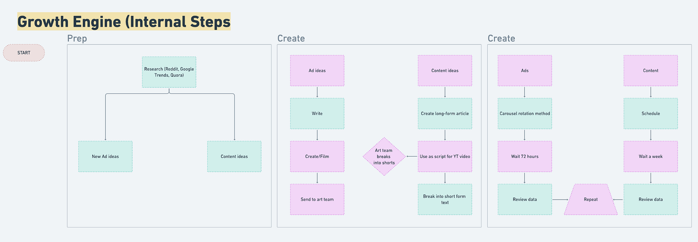
Task: Select arrow from YT video script to diamond
Action: pyautogui.click(x=412, y=157)
